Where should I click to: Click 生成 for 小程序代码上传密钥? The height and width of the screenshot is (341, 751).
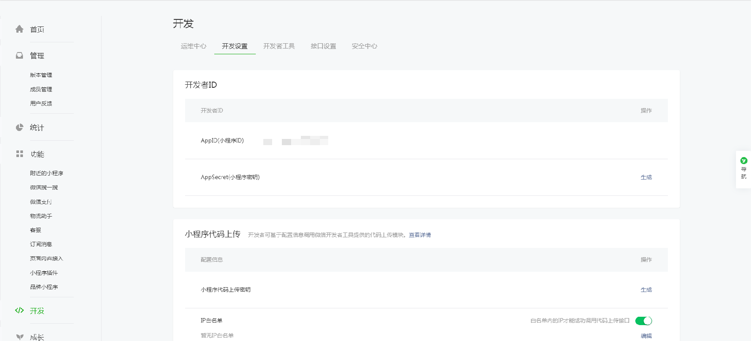(646, 290)
